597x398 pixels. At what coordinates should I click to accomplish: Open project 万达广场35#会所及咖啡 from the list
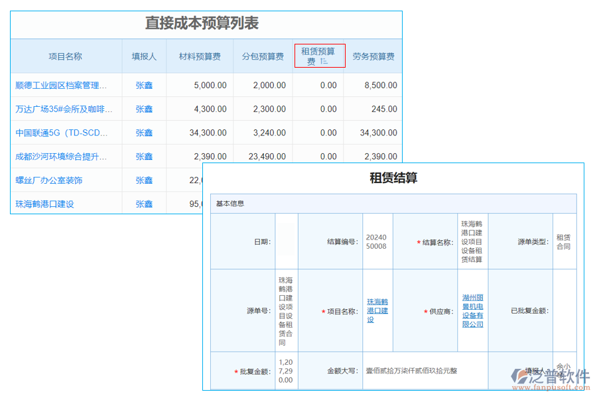click(62, 109)
